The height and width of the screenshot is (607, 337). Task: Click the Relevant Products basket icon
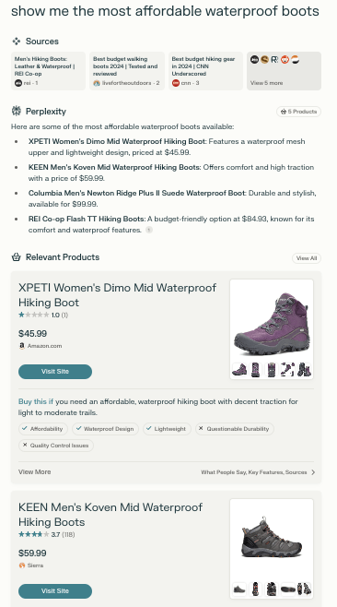tap(16, 257)
